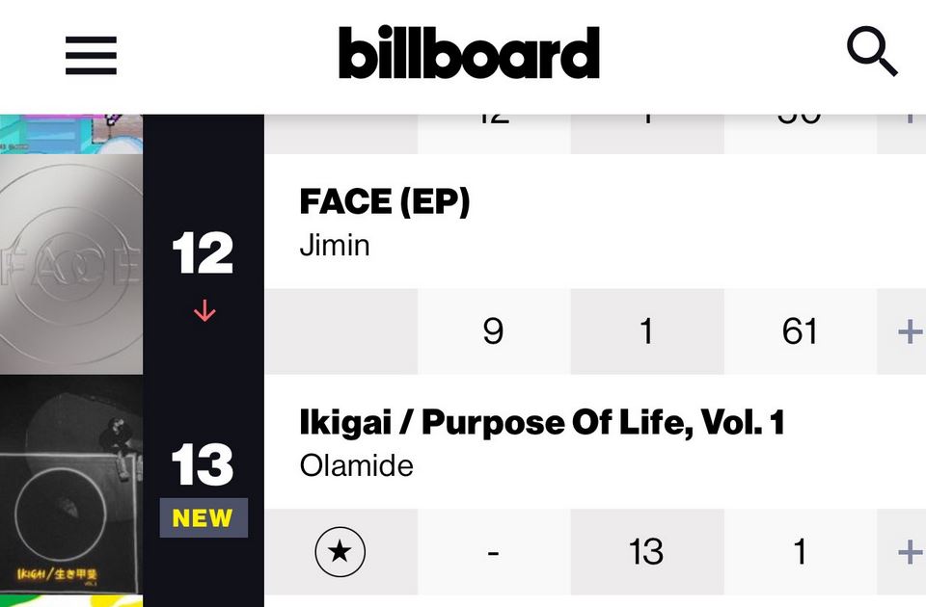Viewport: 926px width, 607px height.
Task: Click the rank number 13
Action: click(x=203, y=467)
